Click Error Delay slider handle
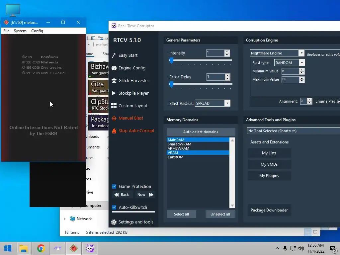 tap(171, 84)
